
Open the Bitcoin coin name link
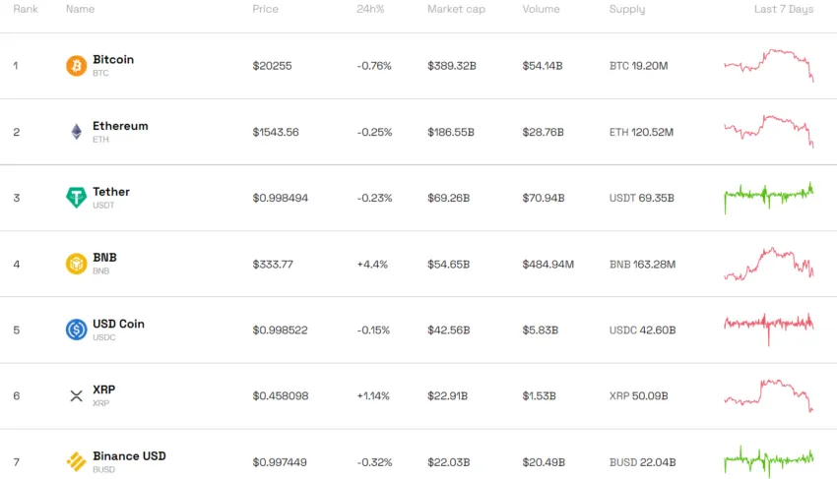tap(113, 59)
